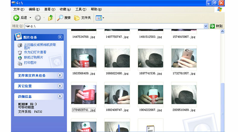Viewport: 238px width, 132px height.
Task: Click the green Back arrow icon
Action: [x=16, y=18]
